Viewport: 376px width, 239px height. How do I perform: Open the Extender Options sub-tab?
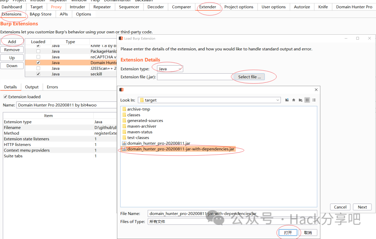tap(84, 14)
